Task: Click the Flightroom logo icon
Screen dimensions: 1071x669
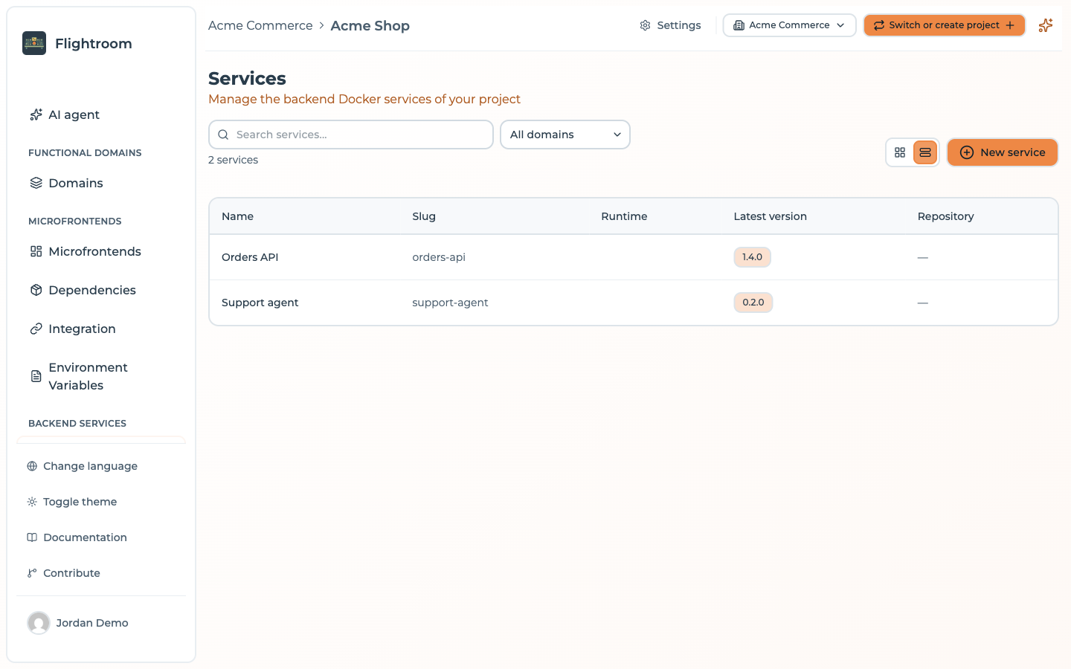Action: (x=34, y=43)
